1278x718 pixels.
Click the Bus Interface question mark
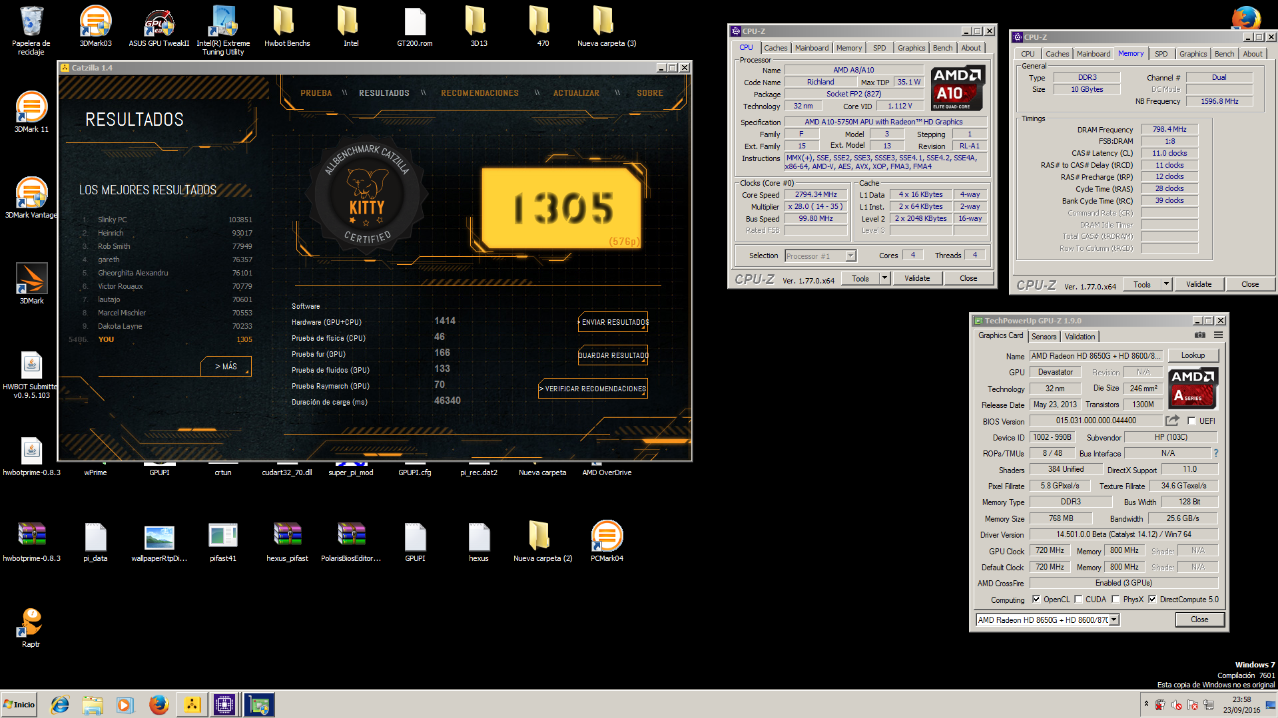(1216, 453)
